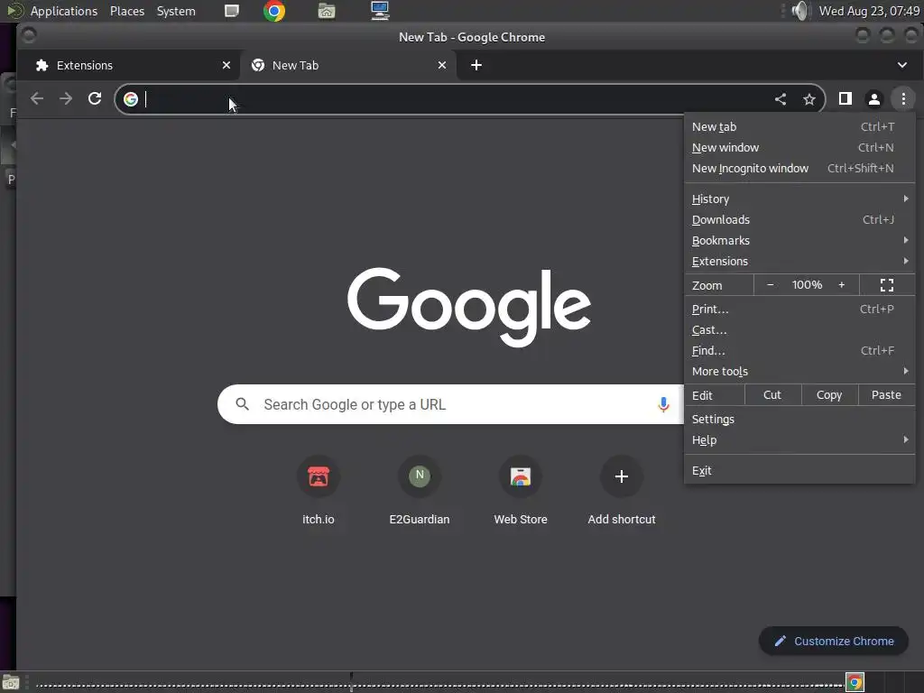
Task: Choose Cast… in the menu
Action: click(x=799, y=330)
